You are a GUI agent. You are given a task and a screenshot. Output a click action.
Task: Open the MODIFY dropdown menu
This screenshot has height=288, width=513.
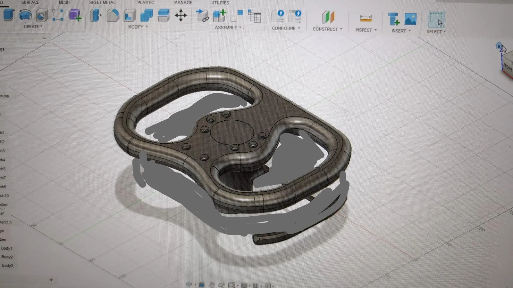pos(138,27)
